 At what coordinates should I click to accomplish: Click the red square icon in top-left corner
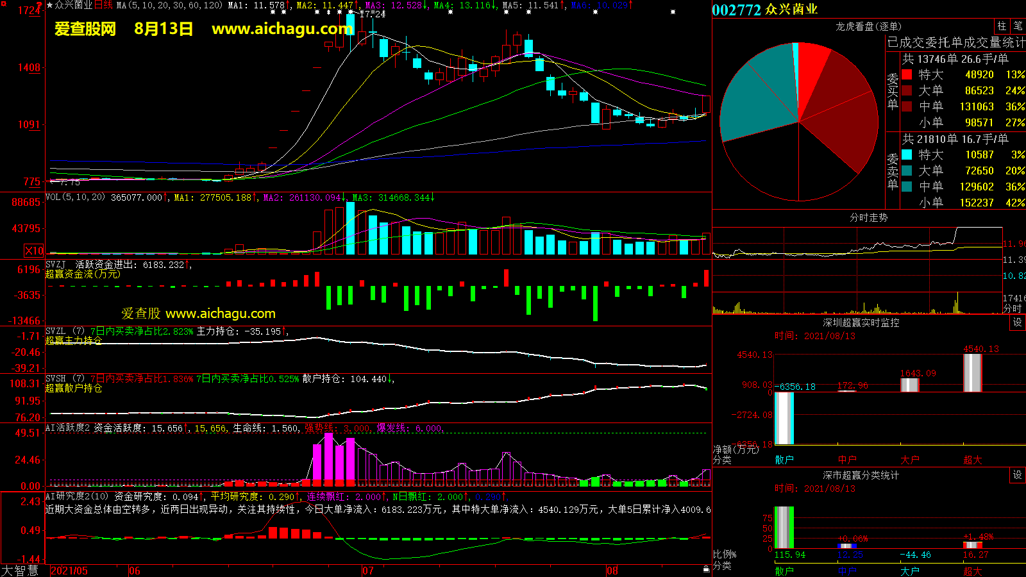click(3, 4)
